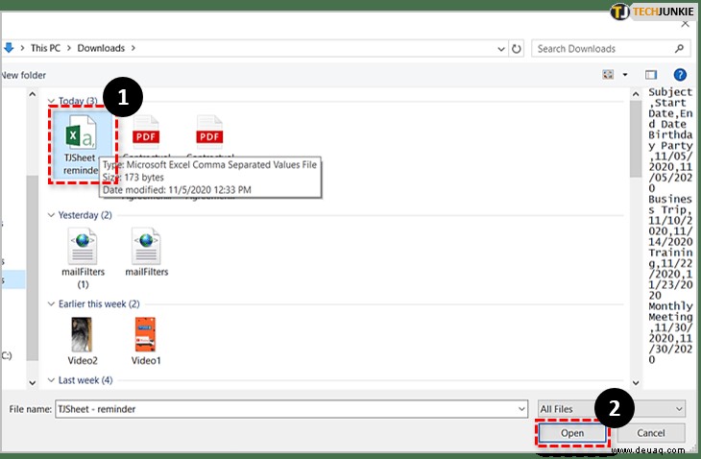Image resolution: width=701 pixels, height=459 pixels.
Task: Click file list scroll down arrow
Action: click(x=636, y=382)
